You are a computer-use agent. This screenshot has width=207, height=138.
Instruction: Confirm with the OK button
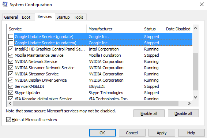tap(102, 133)
